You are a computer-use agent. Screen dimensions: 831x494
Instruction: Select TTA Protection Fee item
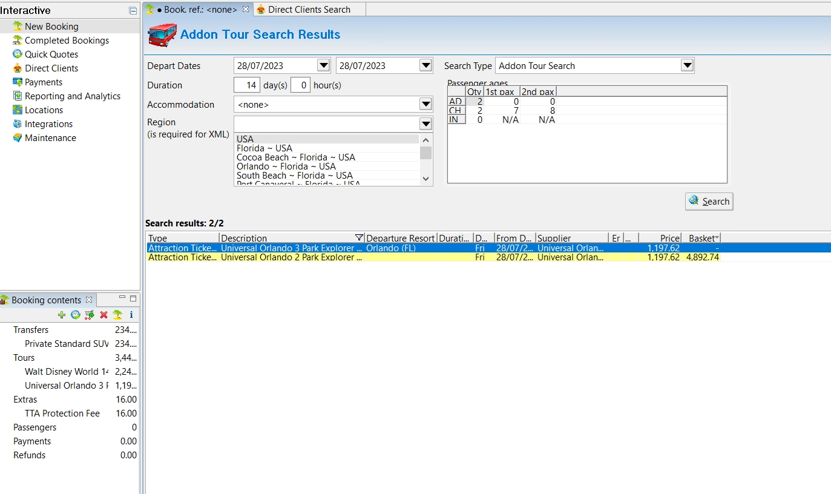[x=62, y=413]
